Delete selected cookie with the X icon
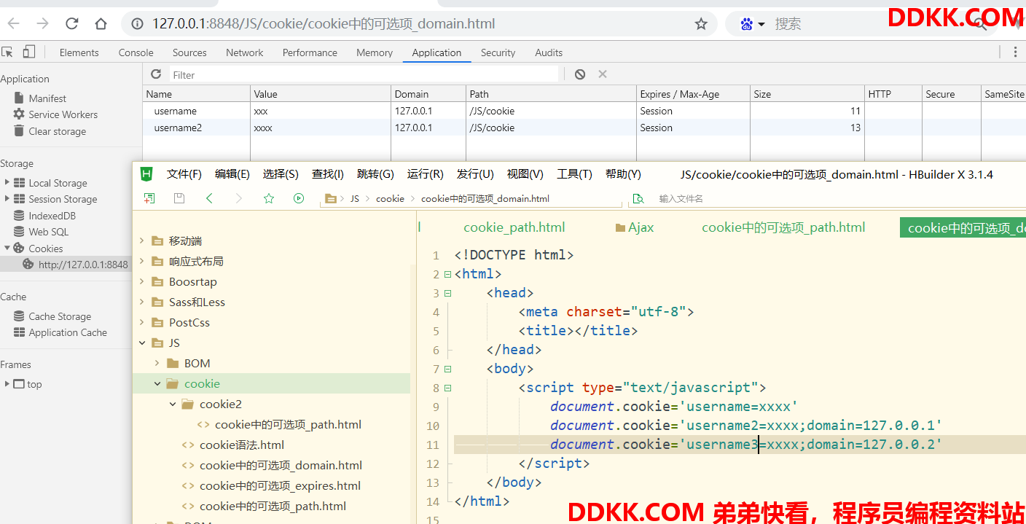The height and width of the screenshot is (524, 1026). tap(603, 74)
